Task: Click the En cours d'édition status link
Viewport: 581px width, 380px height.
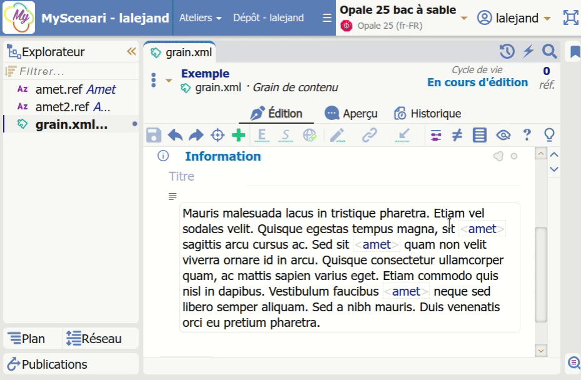Action: (477, 82)
